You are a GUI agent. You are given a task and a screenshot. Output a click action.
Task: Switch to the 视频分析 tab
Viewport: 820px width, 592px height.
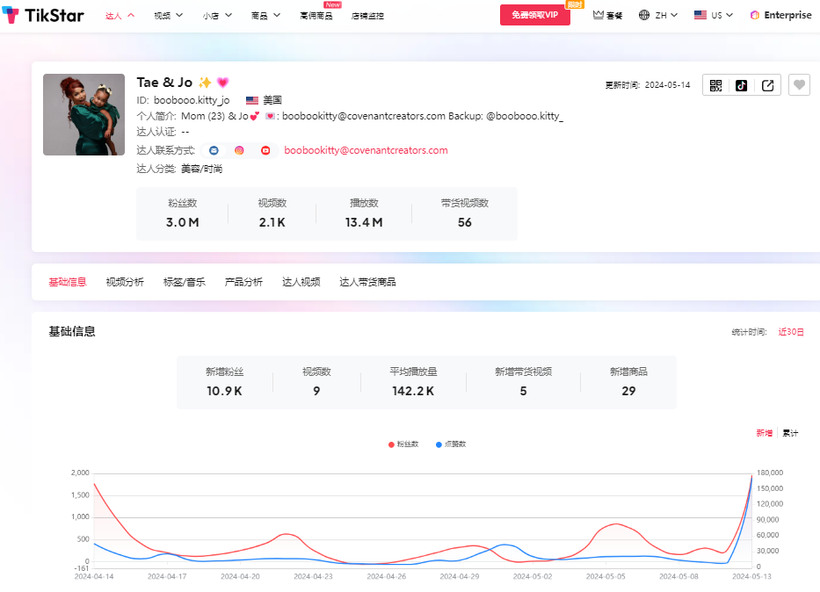coord(125,282)
